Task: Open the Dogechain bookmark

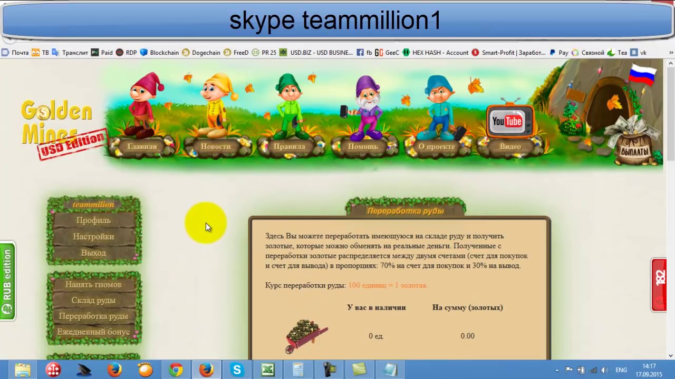Action: [x=201, y=53]
